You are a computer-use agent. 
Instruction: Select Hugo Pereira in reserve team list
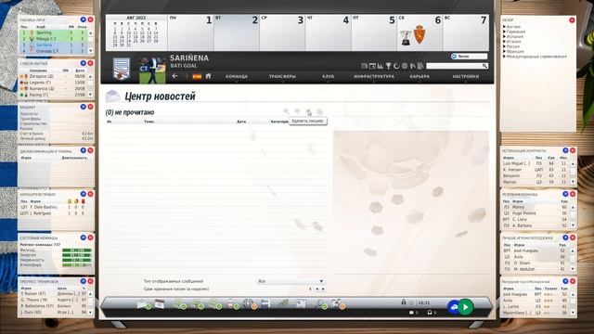[536, 213]
